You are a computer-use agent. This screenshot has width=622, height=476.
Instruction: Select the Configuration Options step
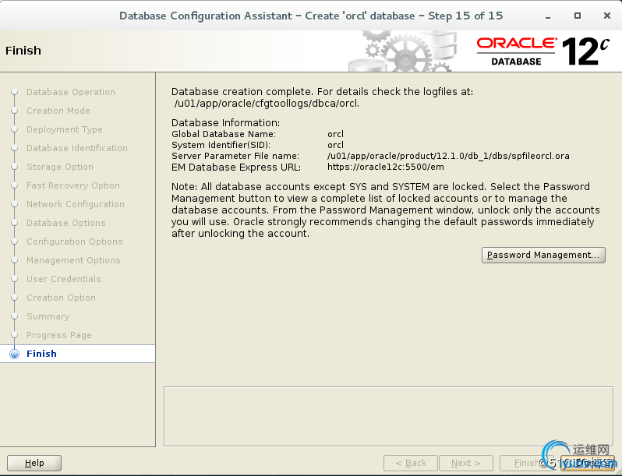75,242
